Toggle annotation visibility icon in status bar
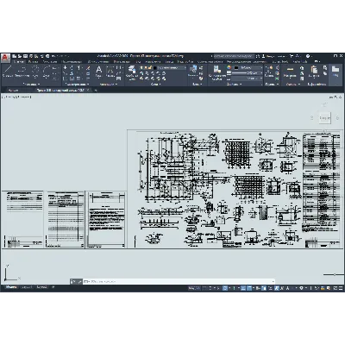Screen dimensions: 345x345 pyautogui.click(x=277, y=288)
